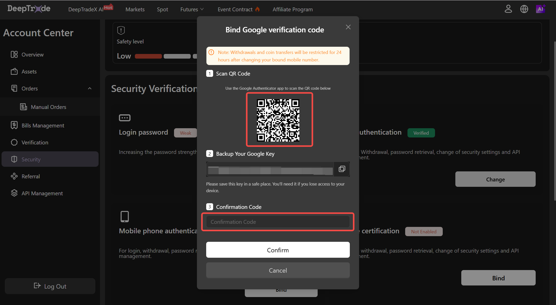Click the first gray safety level bar
Screen dimensions: 556x305
pos(177,56)
